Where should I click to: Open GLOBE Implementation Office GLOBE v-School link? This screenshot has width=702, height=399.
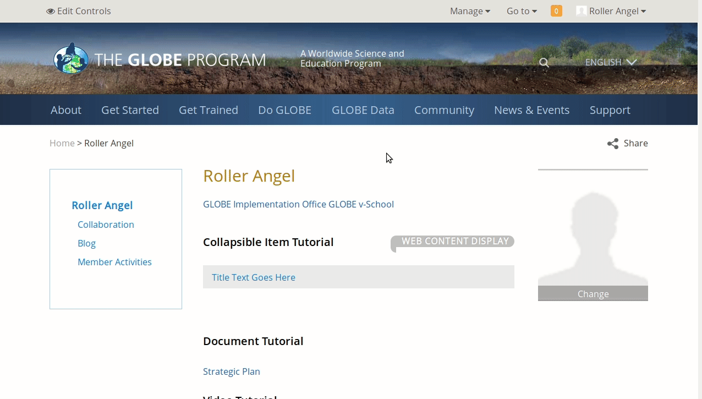[298, 204]
